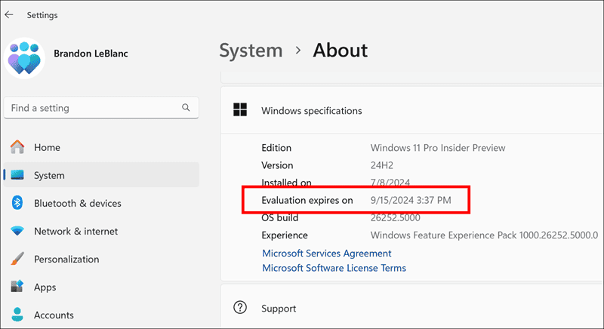Click the Settings window title
Viewport: 604px width, 329px height.
point(42,15)
